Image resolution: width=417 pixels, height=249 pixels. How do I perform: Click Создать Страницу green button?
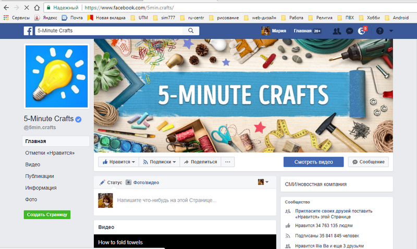47,215
